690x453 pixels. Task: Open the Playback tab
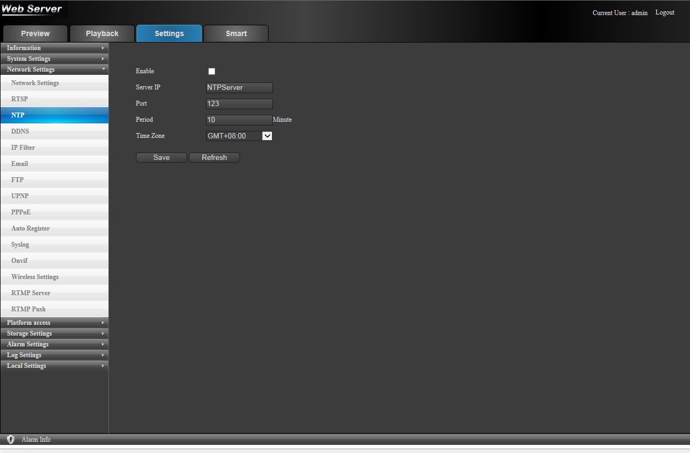(x=102, y=33)
